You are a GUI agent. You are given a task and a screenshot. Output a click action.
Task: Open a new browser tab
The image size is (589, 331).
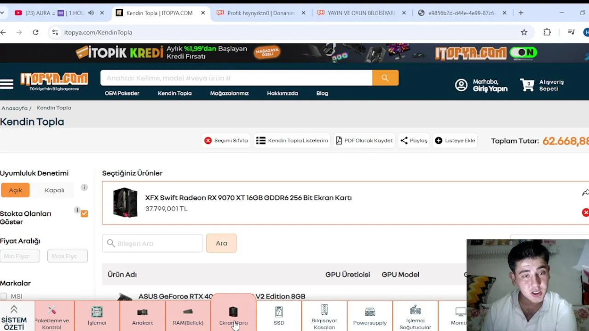521,13
